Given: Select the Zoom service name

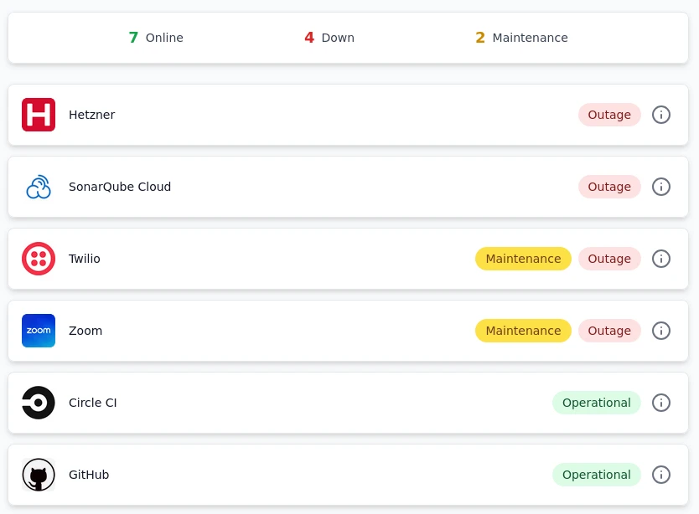Looking at the screenshot, I should [x=85, y=331].
